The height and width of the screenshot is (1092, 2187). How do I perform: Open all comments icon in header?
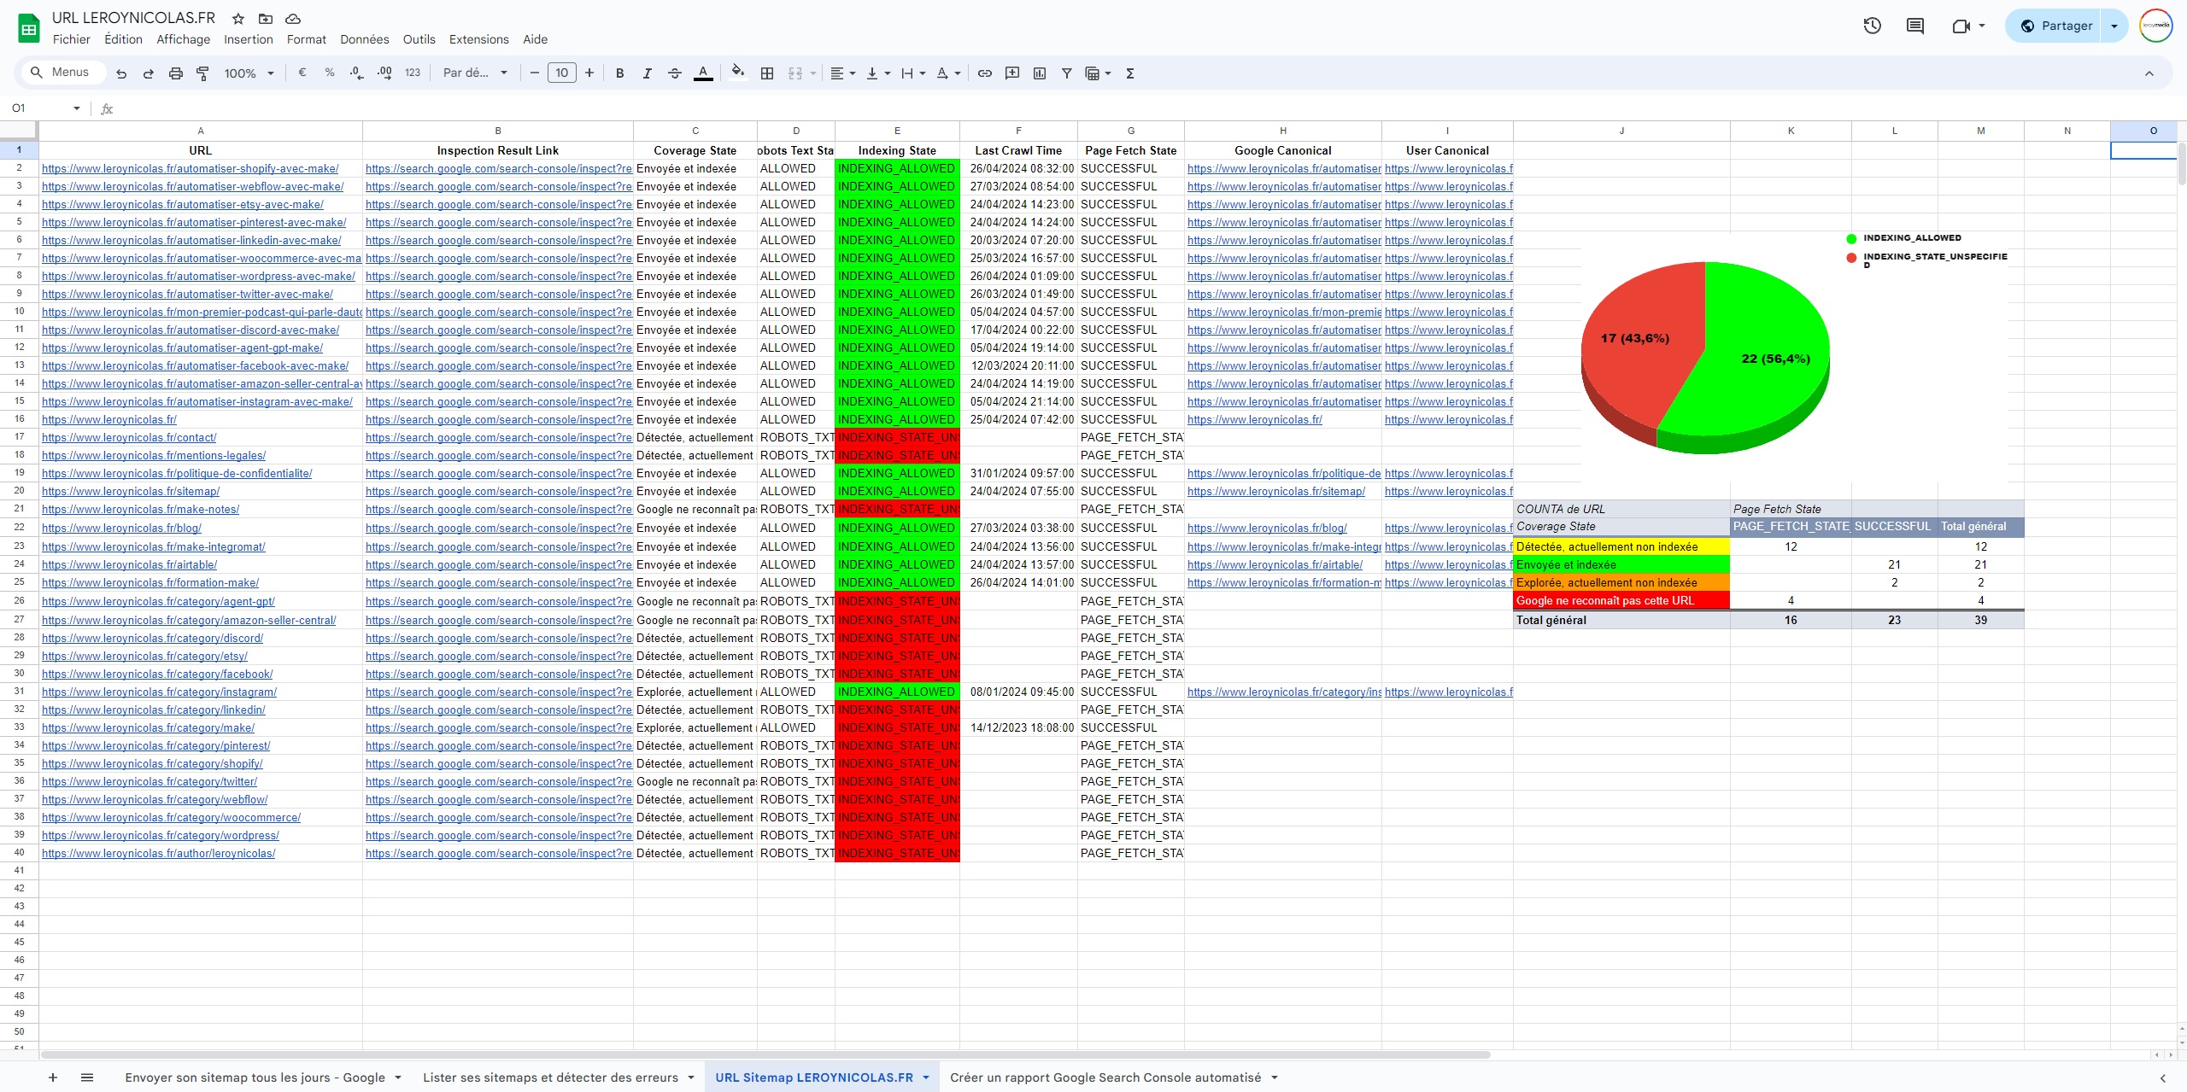coord(1915,26)
